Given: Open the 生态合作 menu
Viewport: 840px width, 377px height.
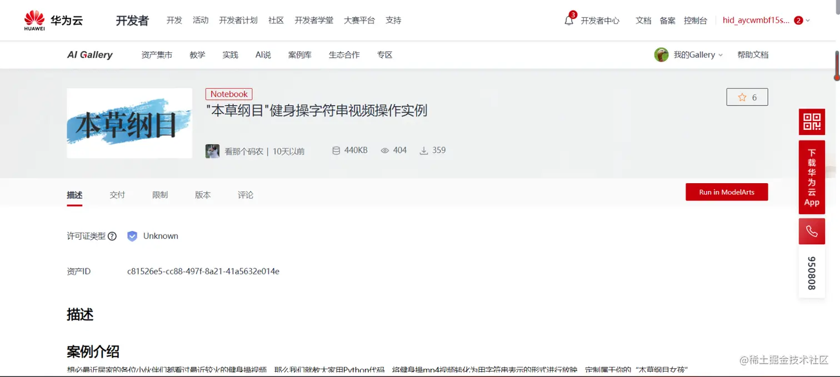Looking at the screenshot, I should [x=344, y=55].
